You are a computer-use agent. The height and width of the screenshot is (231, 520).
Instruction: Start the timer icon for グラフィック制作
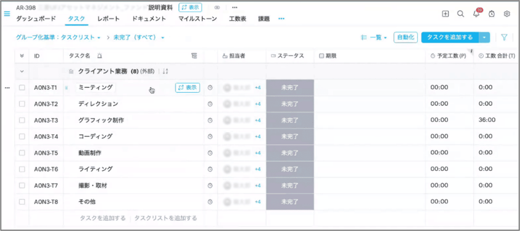pos(210,120)
